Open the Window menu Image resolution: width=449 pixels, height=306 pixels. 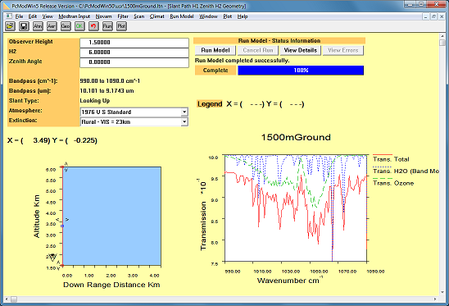pyautogui.click(x=208, y=16)
